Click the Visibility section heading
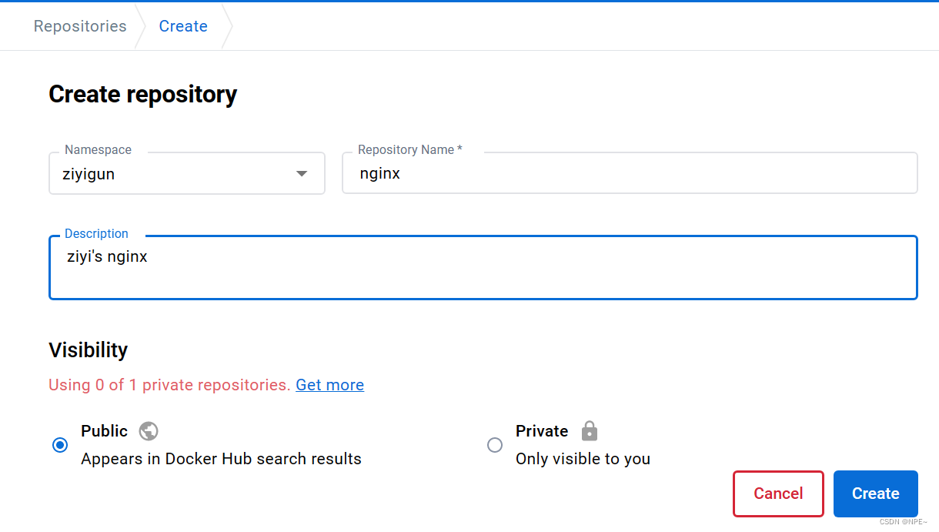 89,350
